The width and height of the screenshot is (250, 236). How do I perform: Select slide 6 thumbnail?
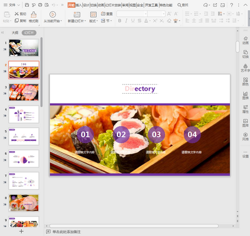tap(24, 159)
